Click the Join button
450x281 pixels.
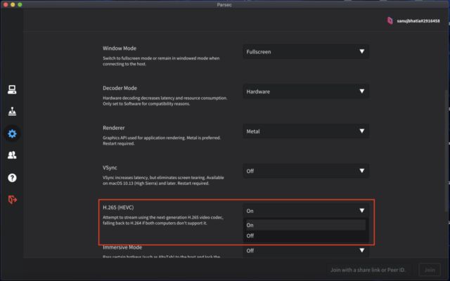click(x=430, y=270)
